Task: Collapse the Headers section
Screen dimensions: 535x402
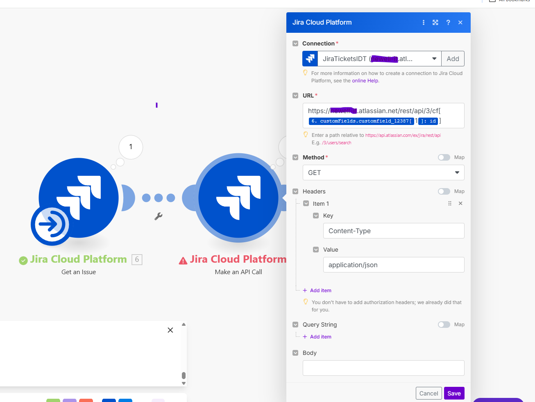Action: 295,191
